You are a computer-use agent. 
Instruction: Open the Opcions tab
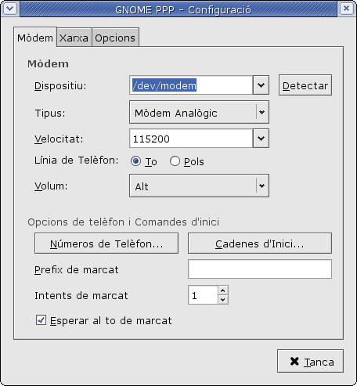[115, 38]
